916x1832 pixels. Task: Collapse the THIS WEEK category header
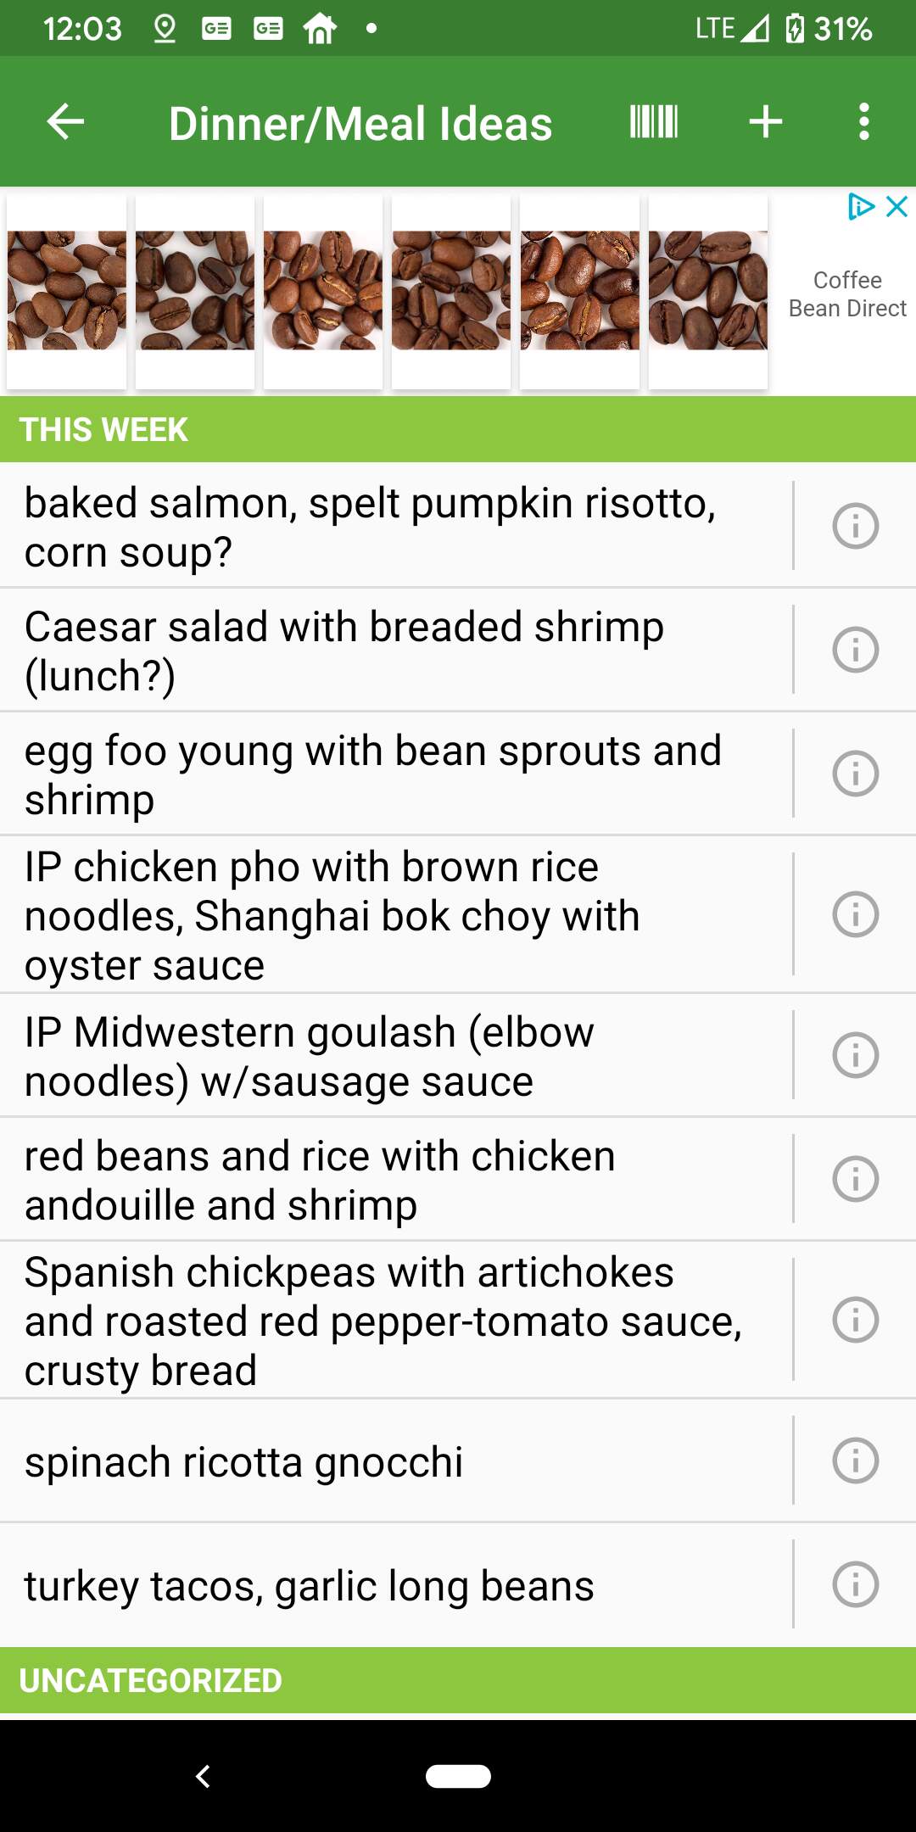click(458, 429)
